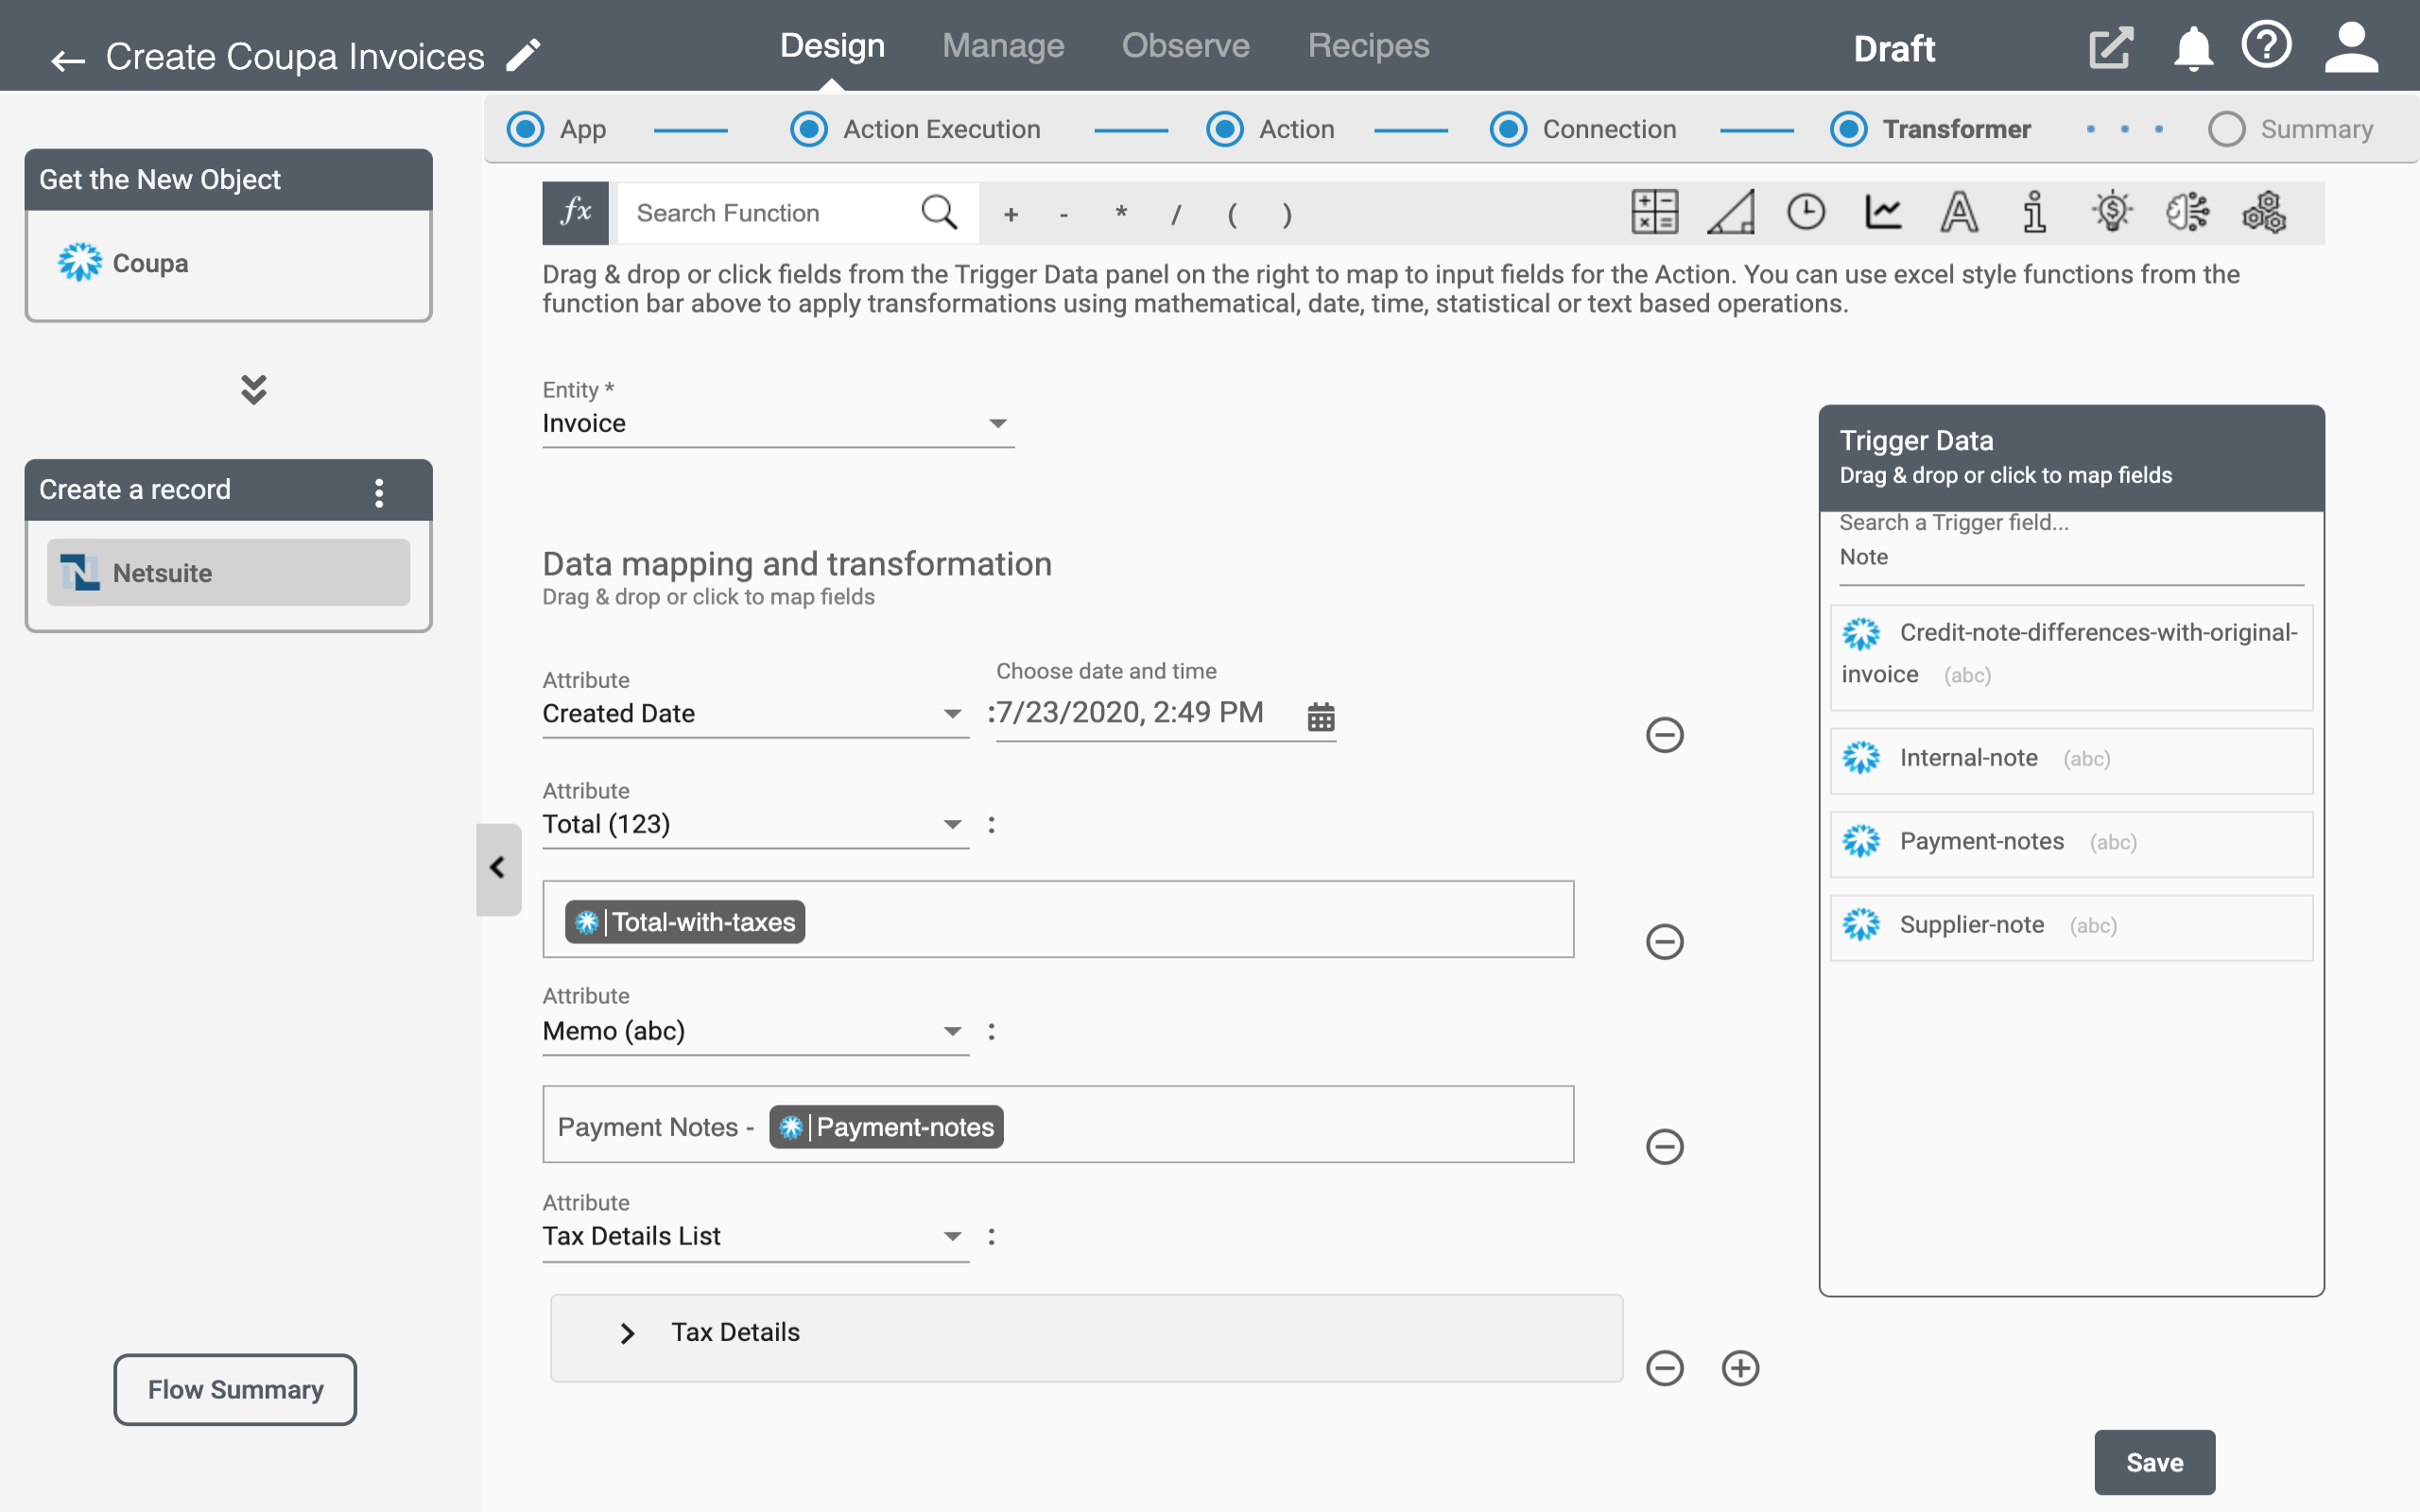Click the Trigger field search box
Screen dimensions: 2420x1512
[2071, 557]
